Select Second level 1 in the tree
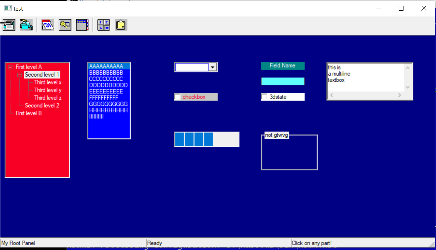Image resolution: width=436 pixels, height=250 pixels. (42, 75)
